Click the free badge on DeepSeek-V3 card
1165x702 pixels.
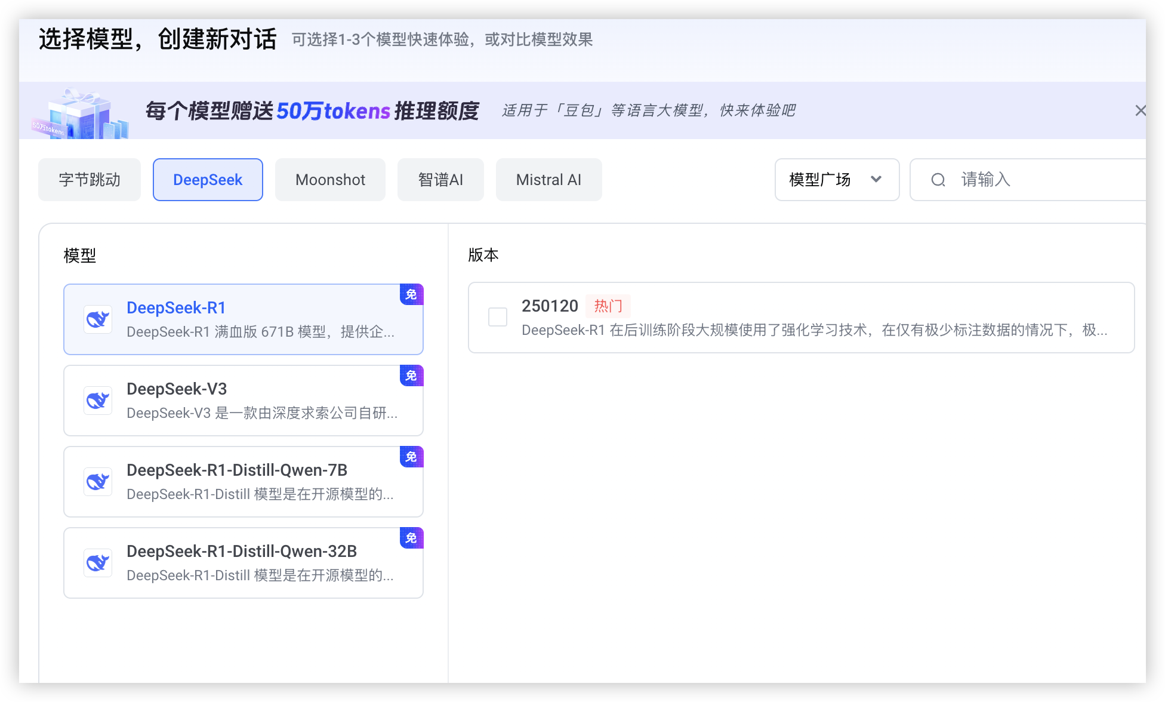[x=411, y=375]
